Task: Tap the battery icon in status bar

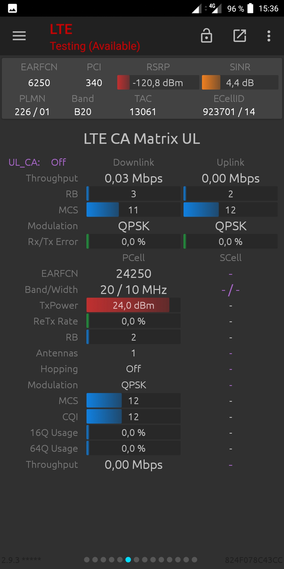Action: [x=250, y=8]
